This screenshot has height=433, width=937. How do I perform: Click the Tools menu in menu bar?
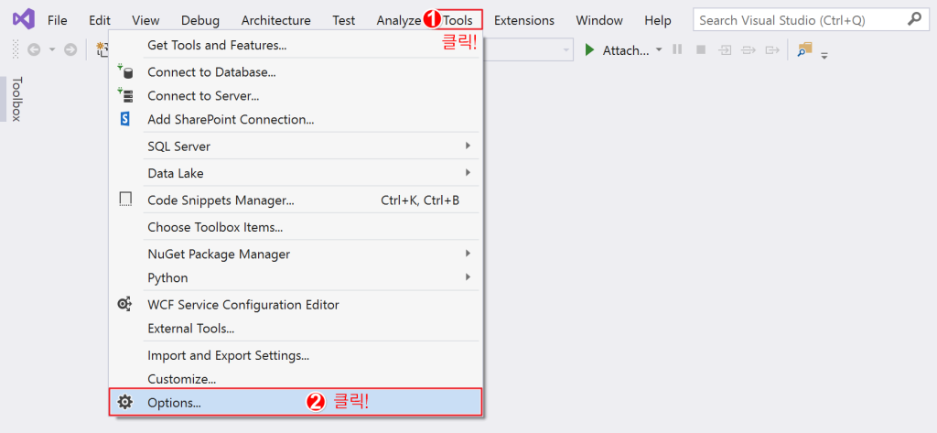[x=458, y=20]
